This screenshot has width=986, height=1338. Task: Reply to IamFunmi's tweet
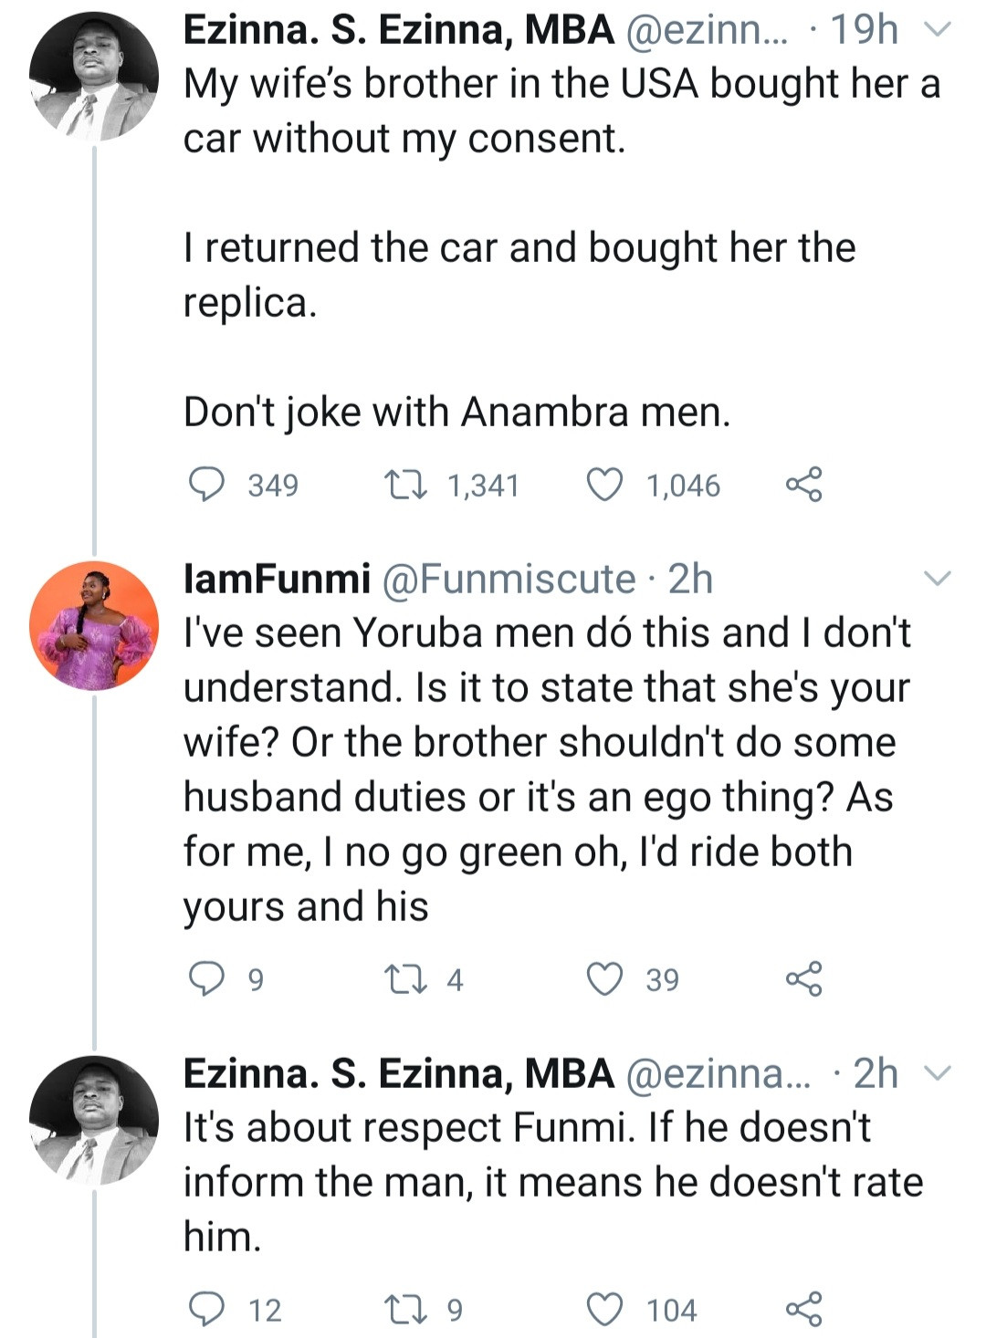[206, 978]
